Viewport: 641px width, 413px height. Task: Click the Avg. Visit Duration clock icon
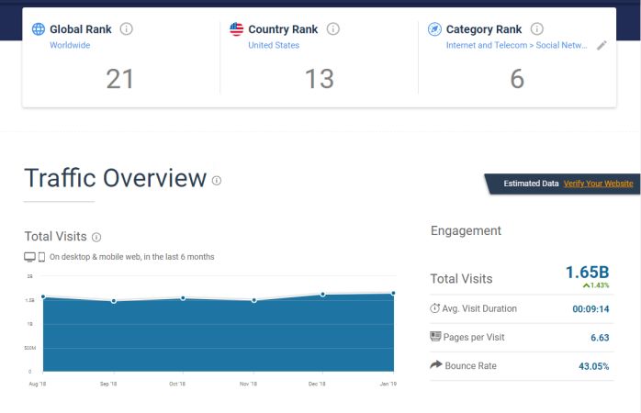coord(435,308)
